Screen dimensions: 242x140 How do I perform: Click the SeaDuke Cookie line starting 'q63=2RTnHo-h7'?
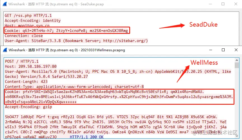tap(66, 31)
